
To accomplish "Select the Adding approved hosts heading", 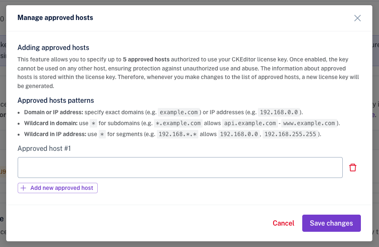I will tap(53, 48).
